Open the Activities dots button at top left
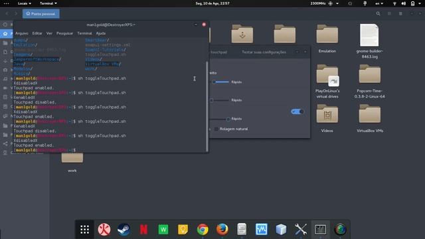This screenshot has width=425, height=239. click(6, 3)
